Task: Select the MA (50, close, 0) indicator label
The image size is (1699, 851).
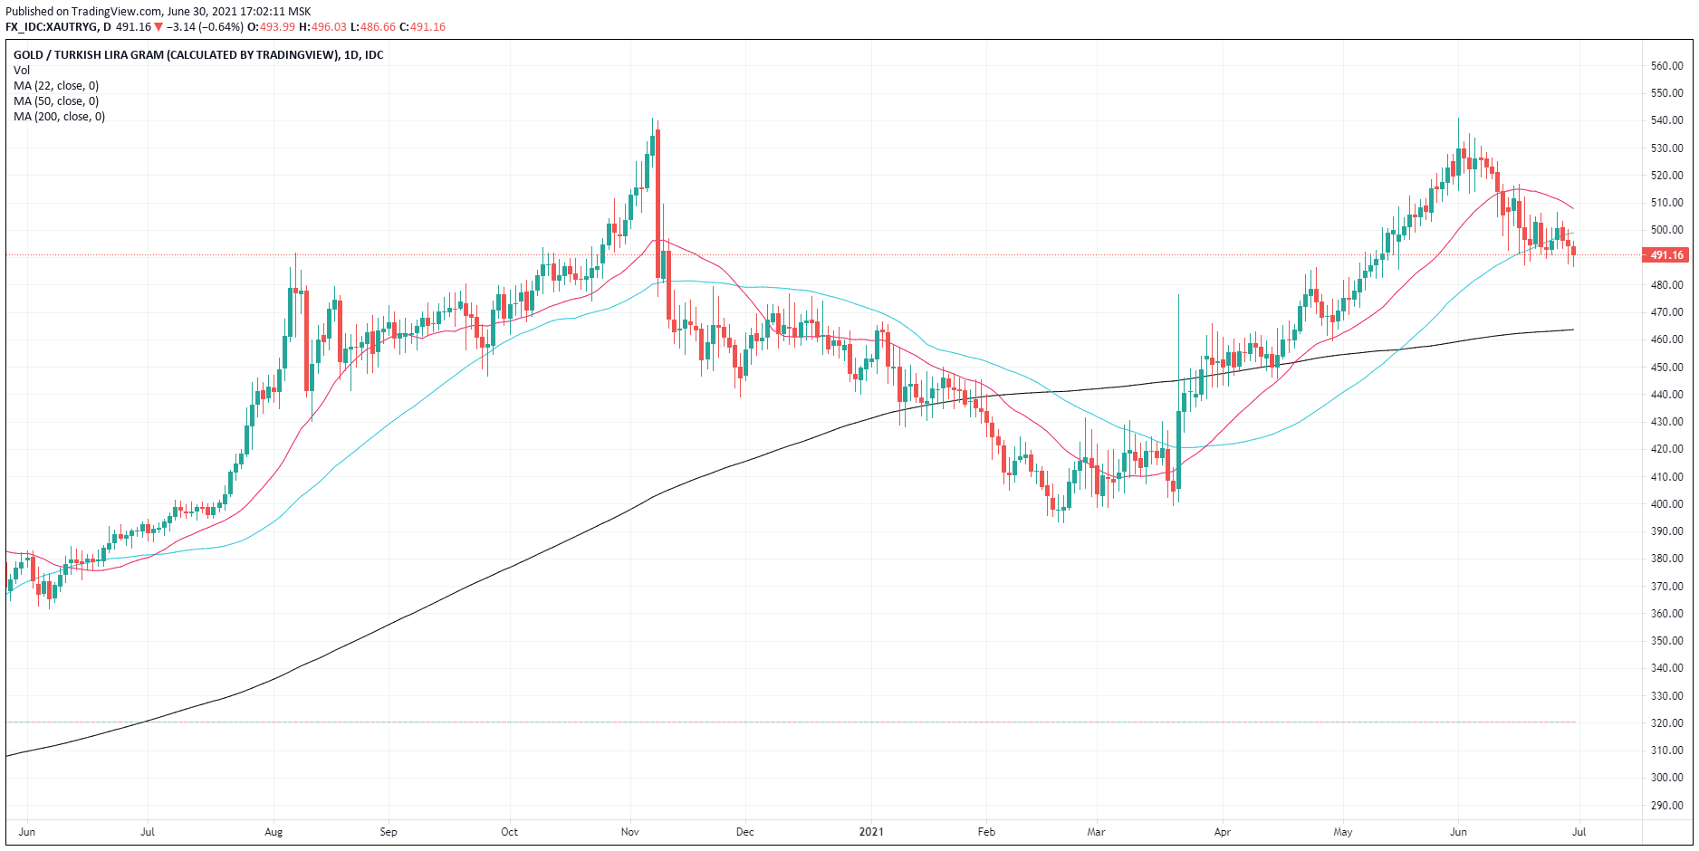Action: (x=56, y=101)
